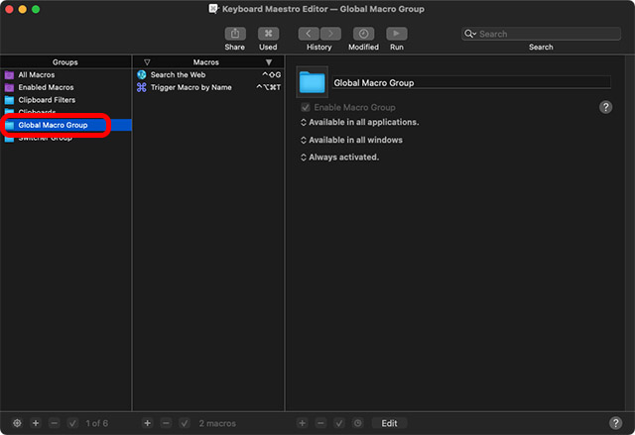This screenshot has width=635, height=435.
Task: Remove the selected macro group
Action: [x=54, y=423]
